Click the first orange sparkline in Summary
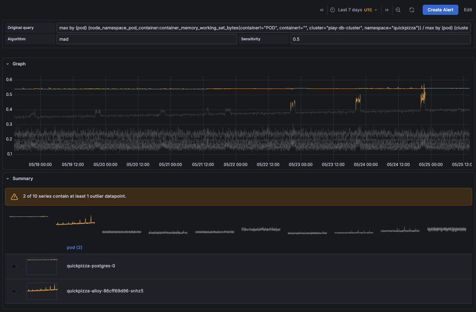This screenshot has height=312, width=476. (x=29, y=216)
